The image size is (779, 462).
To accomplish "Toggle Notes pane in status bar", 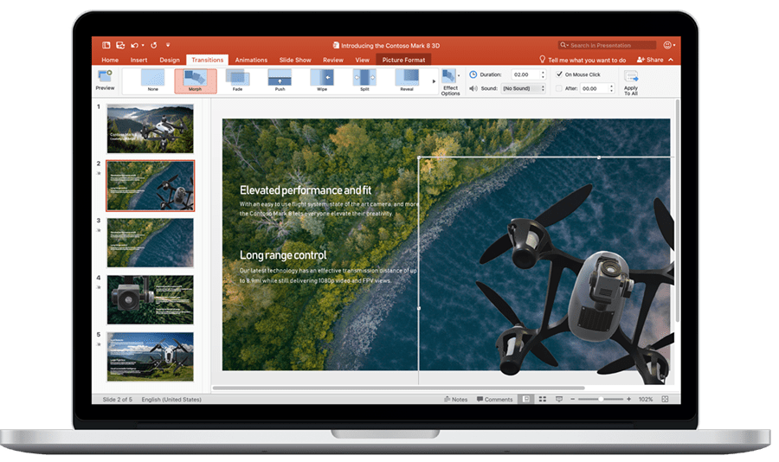I will (x=456, y=400).
